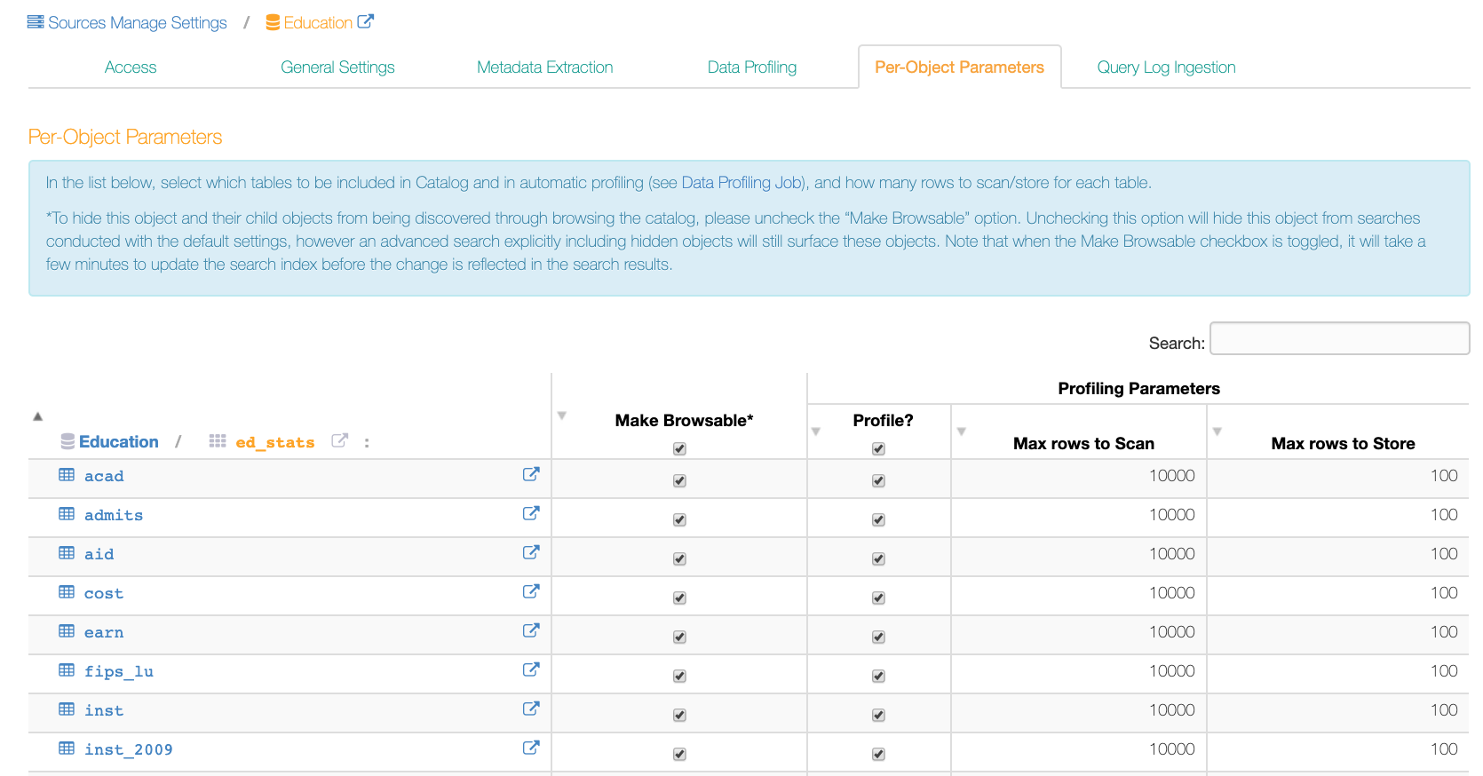The height and width of the screenshot is (776, 1483).
Task: Uncheck Make Browsable for aid table
Action: point(679,558)
